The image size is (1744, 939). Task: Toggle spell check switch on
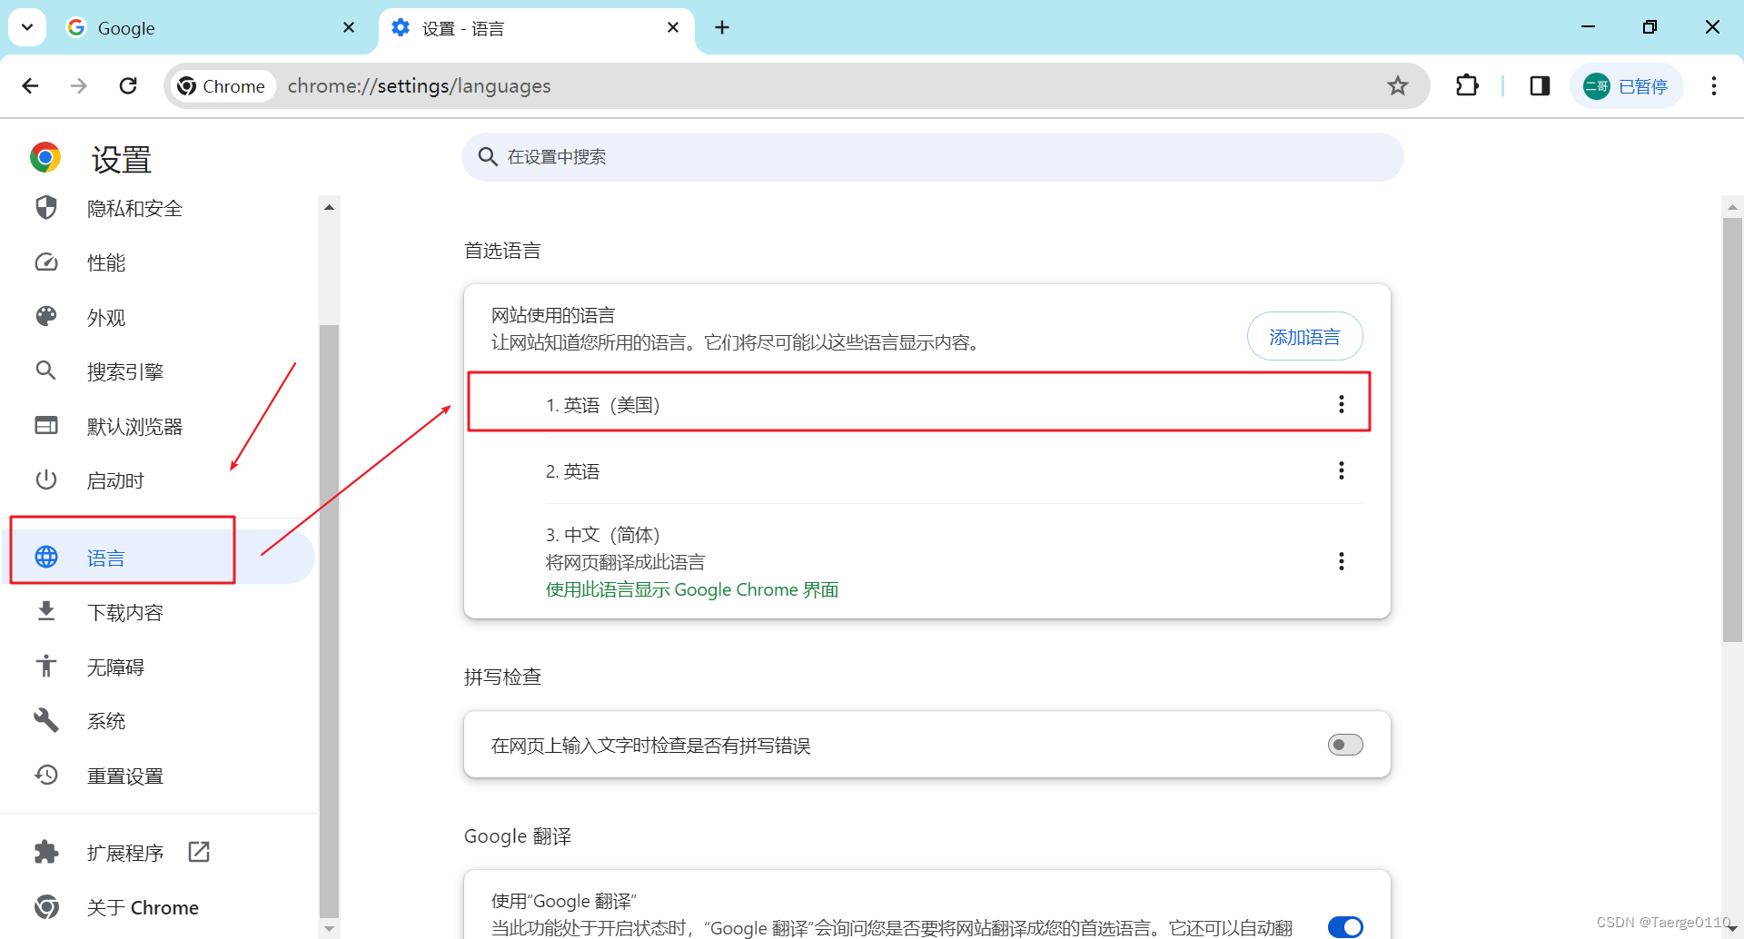(1345, 745)
